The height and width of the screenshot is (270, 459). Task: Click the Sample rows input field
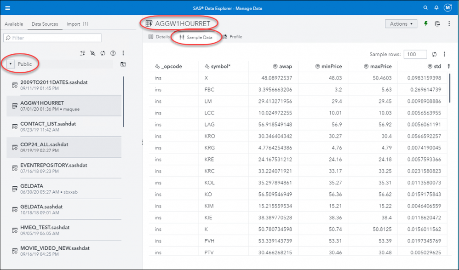pyautogui.click(x=416, y=54)
